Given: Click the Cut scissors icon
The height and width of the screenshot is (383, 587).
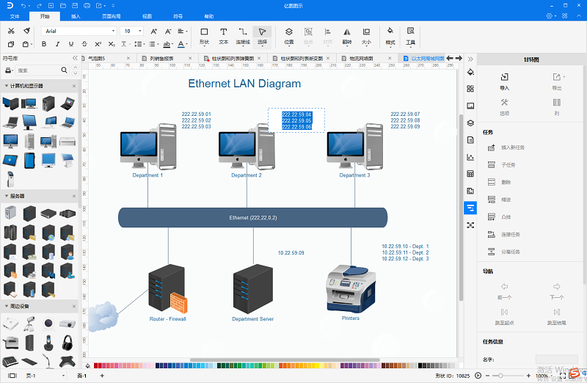Looking at the screenshot, I should pyautogui.click(x=11, y=31).
